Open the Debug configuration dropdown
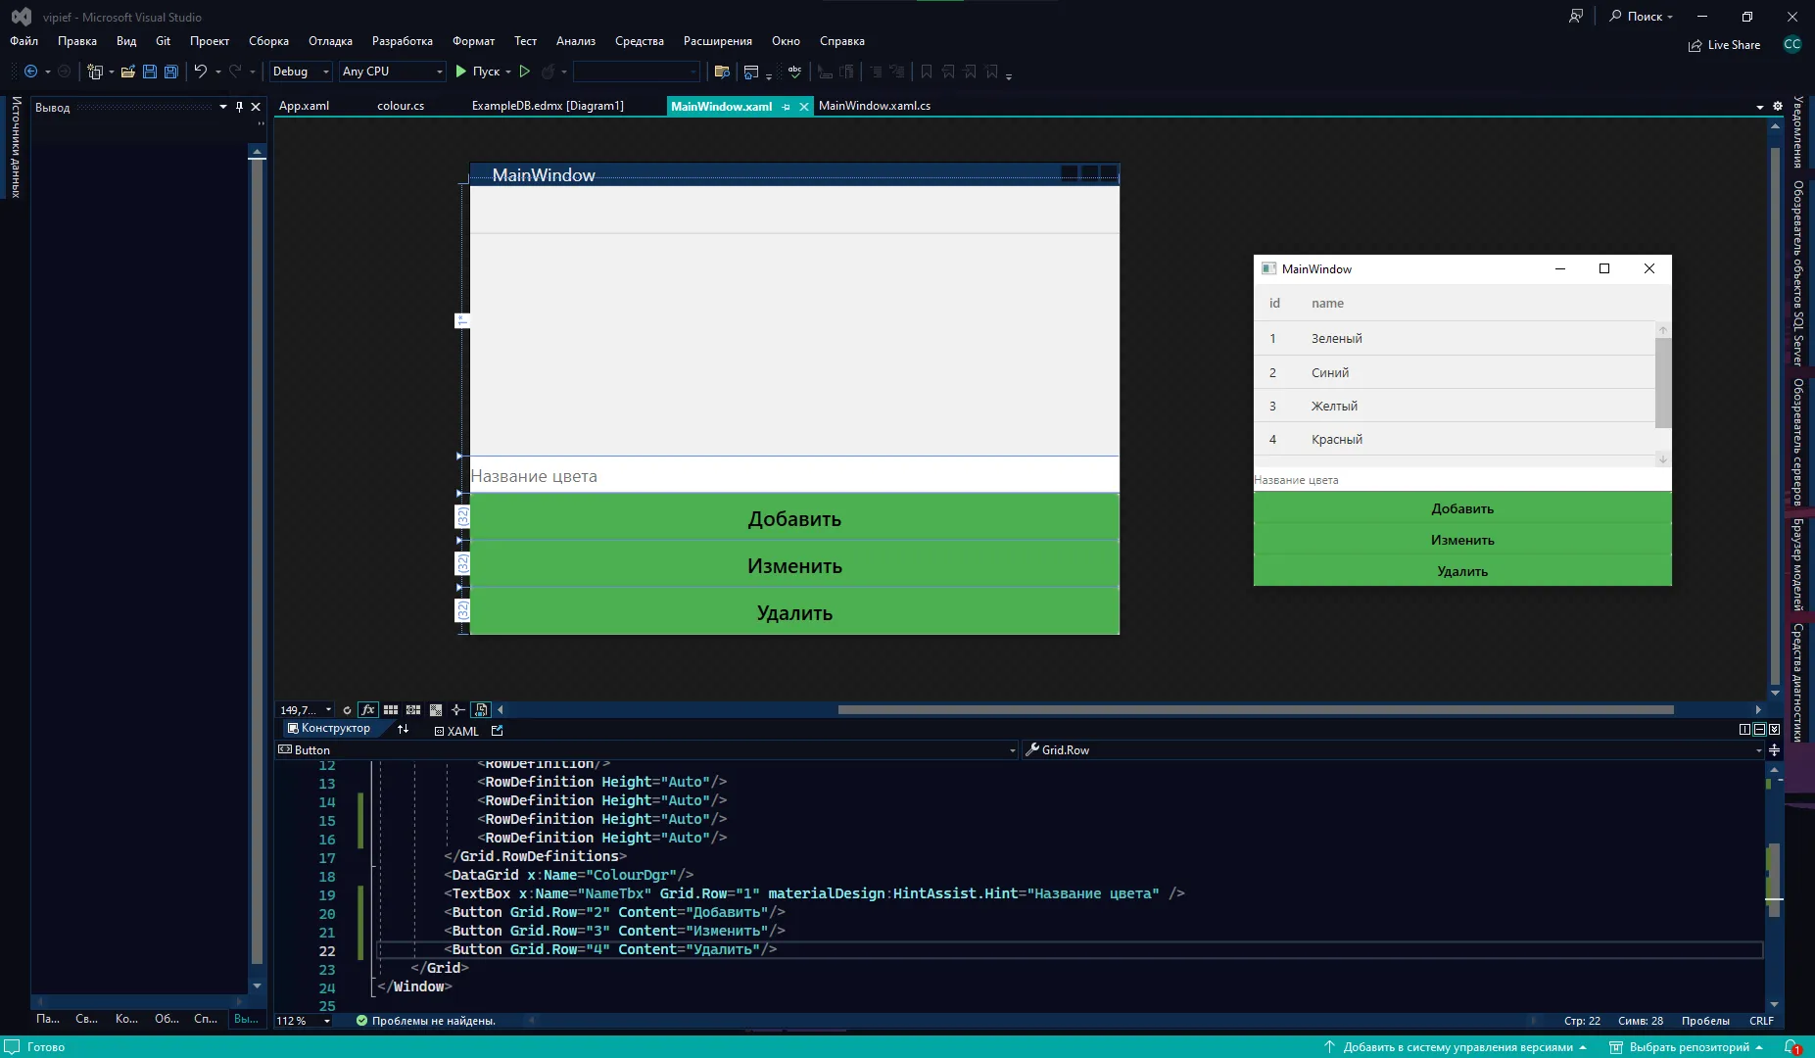This screenshot has height=1058, width=1815. [x=301, y=72]
